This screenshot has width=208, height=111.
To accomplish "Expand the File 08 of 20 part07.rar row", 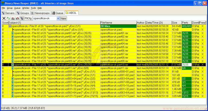I will click(13, 54).
